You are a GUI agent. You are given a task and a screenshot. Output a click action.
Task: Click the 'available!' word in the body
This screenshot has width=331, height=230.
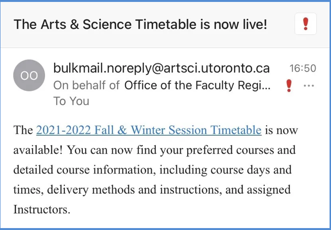(38, 150)
